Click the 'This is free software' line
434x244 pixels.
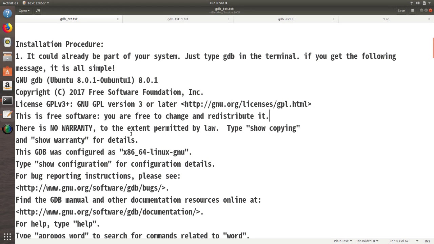[x=142, y=116]
